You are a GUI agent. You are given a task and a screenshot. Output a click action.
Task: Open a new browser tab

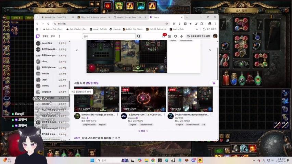[x=187, y=17]
